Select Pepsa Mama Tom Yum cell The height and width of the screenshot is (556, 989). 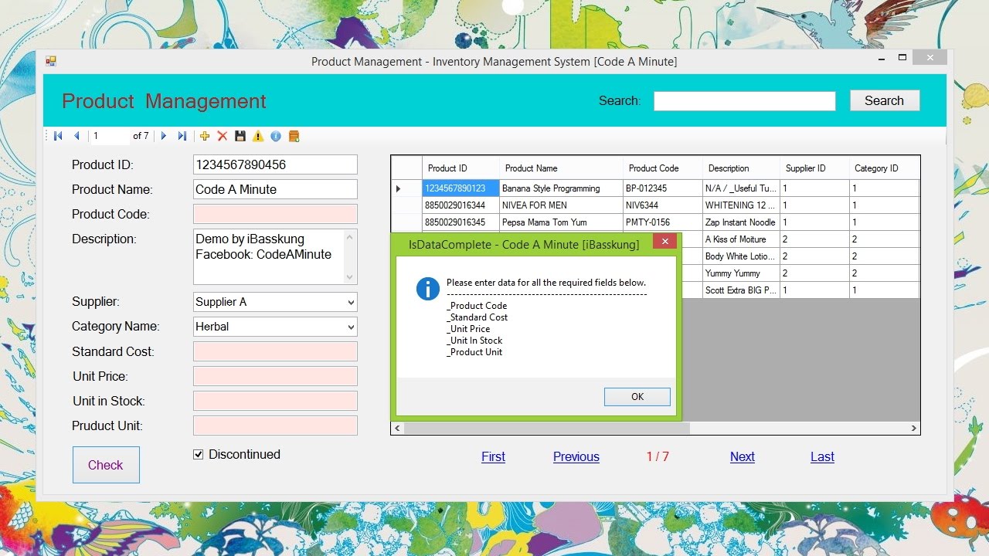pos(561,222)
